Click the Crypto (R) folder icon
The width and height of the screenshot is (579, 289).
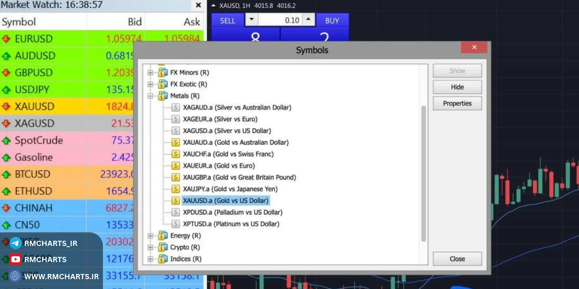coord(163,247)
